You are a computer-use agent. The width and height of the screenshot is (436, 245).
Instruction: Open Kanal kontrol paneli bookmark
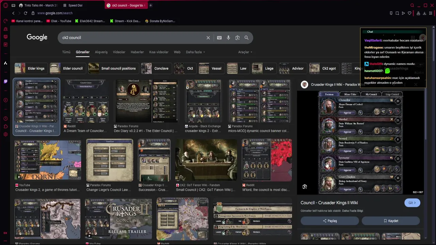tap(27, 21)
